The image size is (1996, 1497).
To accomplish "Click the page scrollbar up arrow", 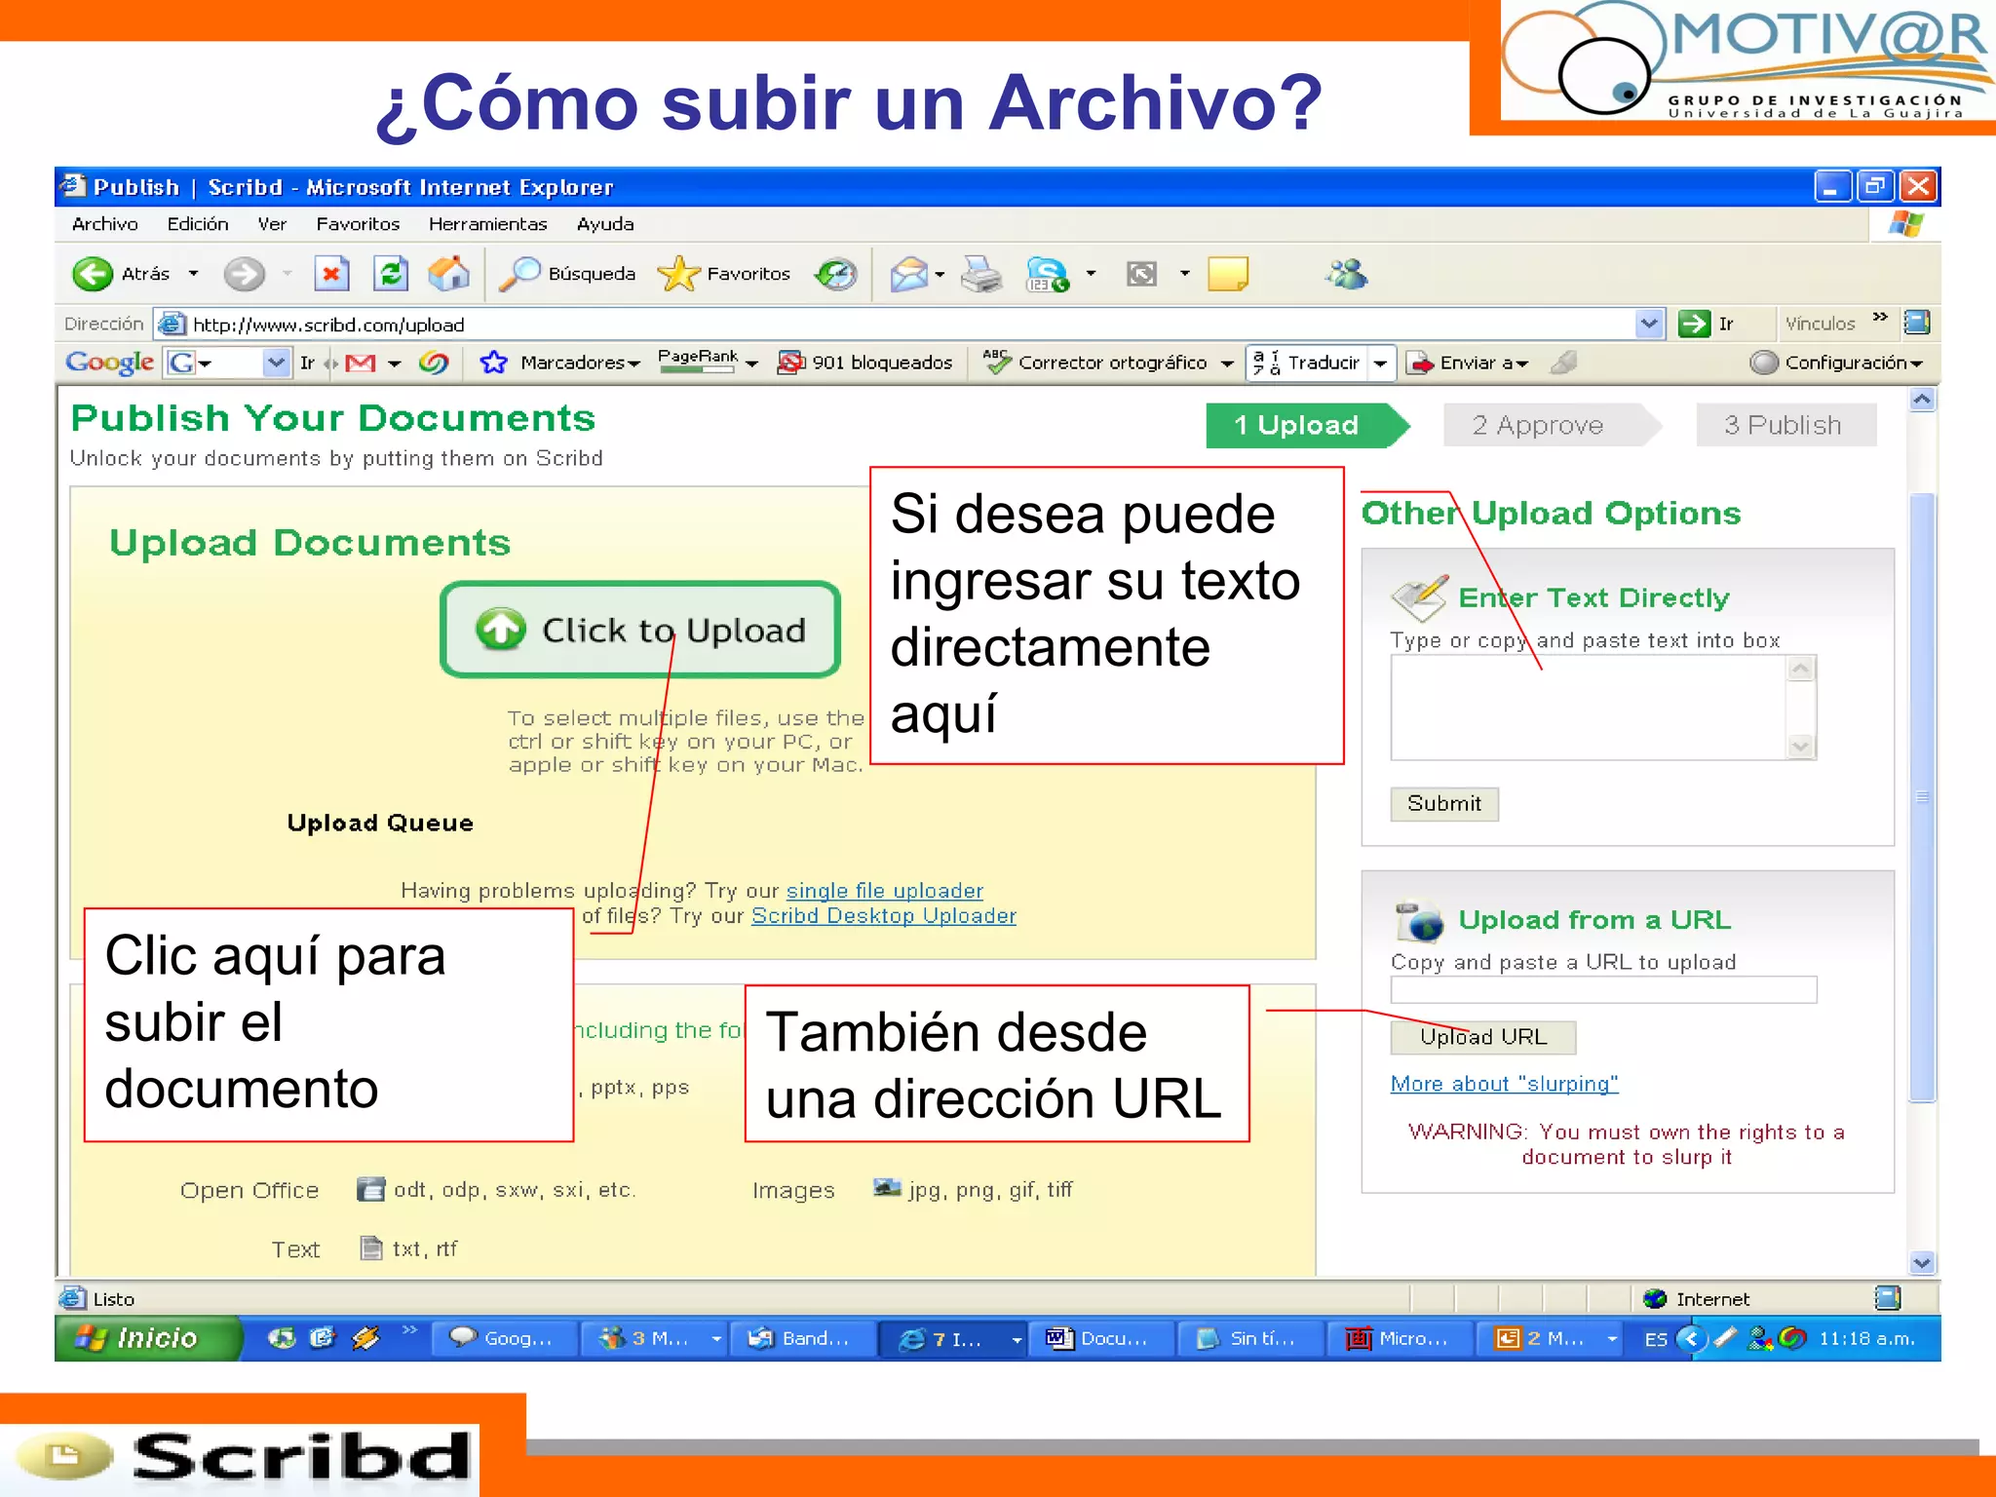I will [1922, 399].
